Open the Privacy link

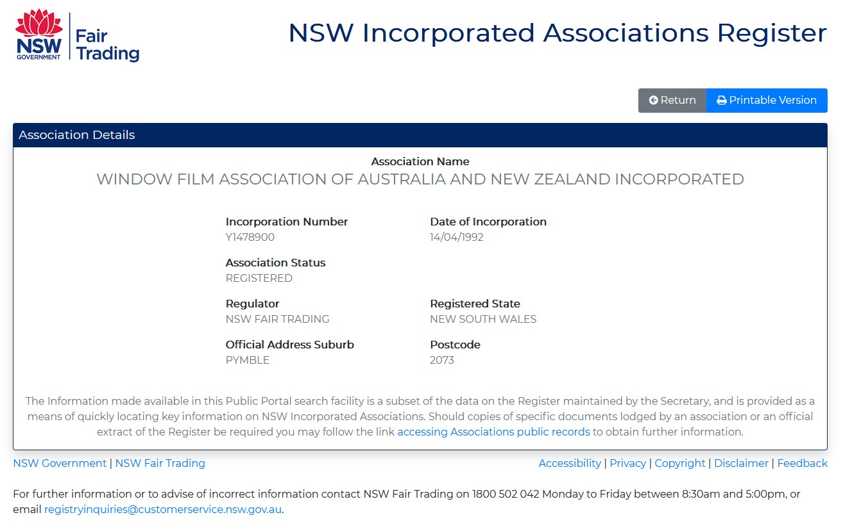click(627, 463)
